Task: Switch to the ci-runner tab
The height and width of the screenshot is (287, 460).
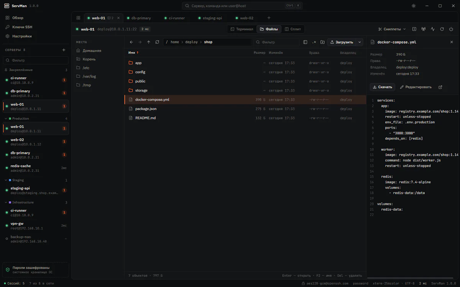Action: pos(174,18)
